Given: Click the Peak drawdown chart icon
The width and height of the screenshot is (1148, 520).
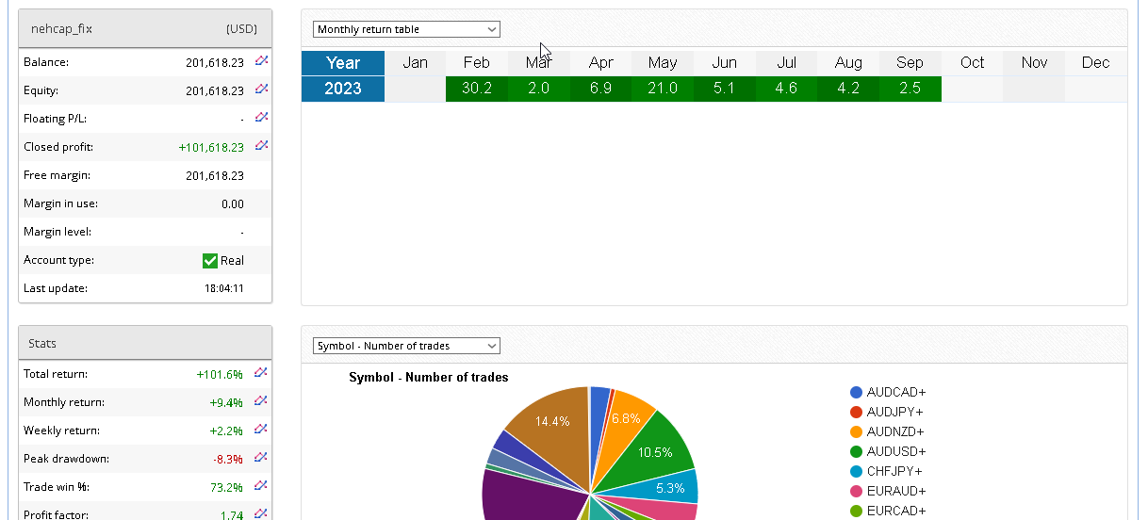Looking at the screenshot, I should (261, 458).
